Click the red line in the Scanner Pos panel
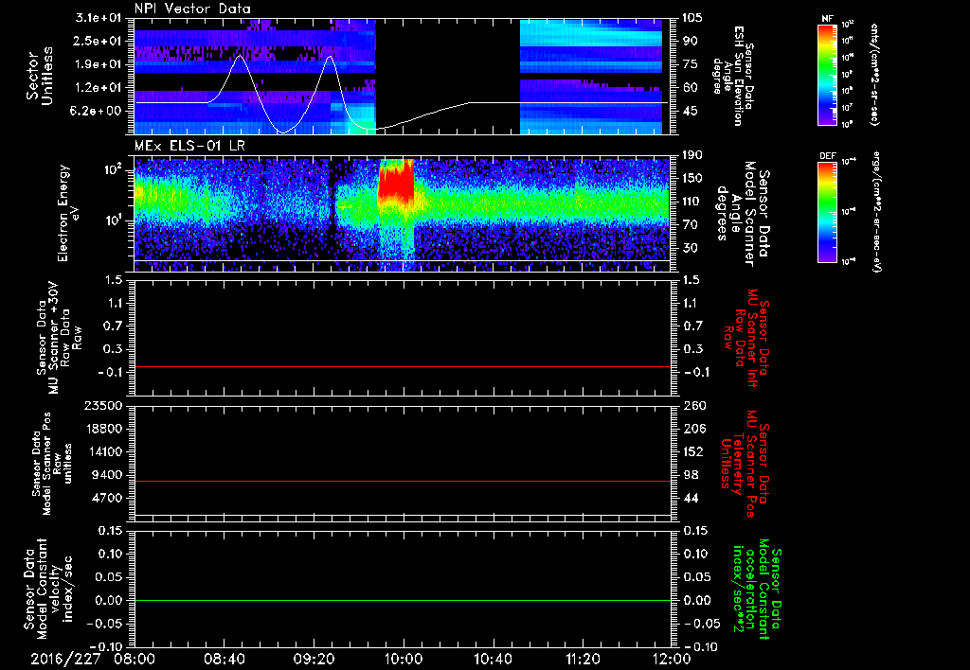Viewport: 970px width, 670px height. [x=403, y=481]
